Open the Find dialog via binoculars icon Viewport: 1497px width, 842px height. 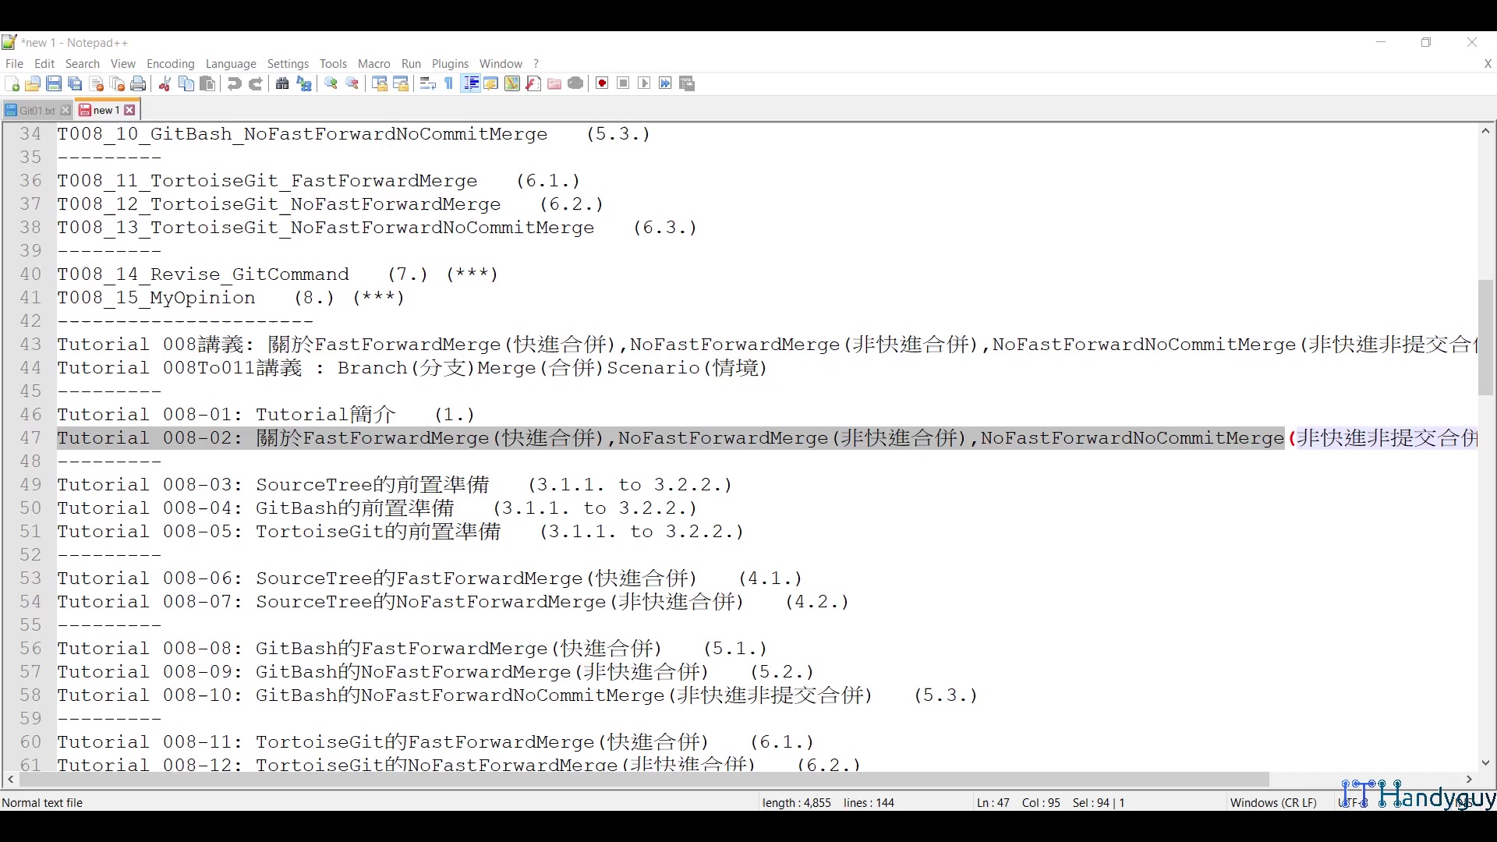[281, 83]
